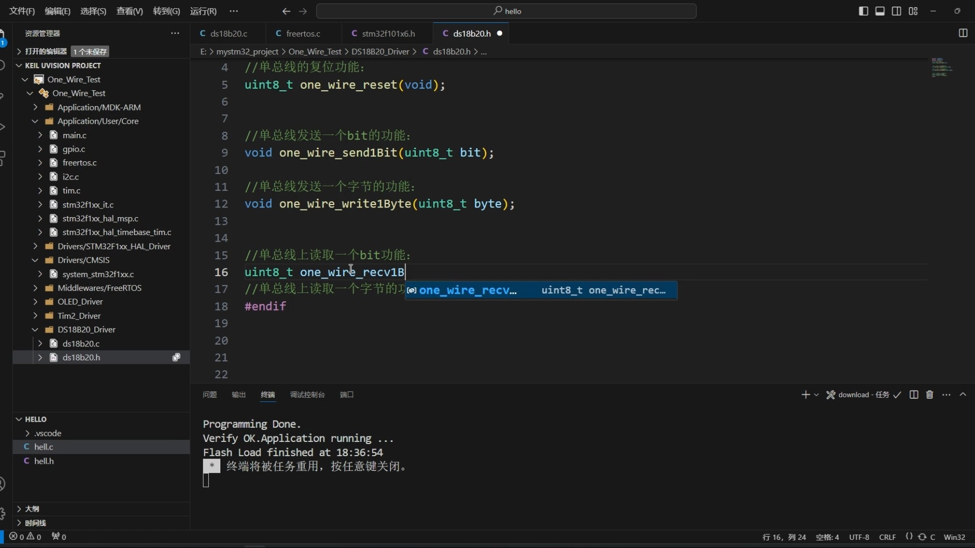Open main.c in the project tree
975x548 pixels.
click(74, 135)
